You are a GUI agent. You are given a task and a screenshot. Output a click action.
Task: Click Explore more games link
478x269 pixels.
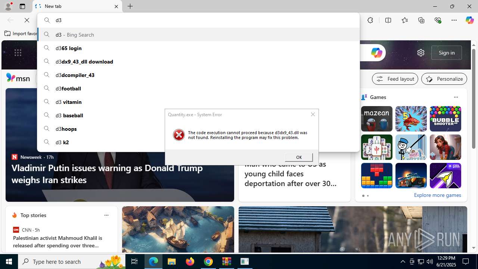437,195
